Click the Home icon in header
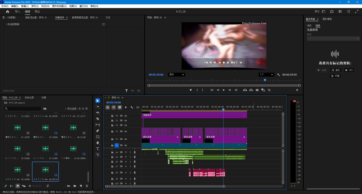362x194 pixels. pyautogui.click(x=8, y=11)
